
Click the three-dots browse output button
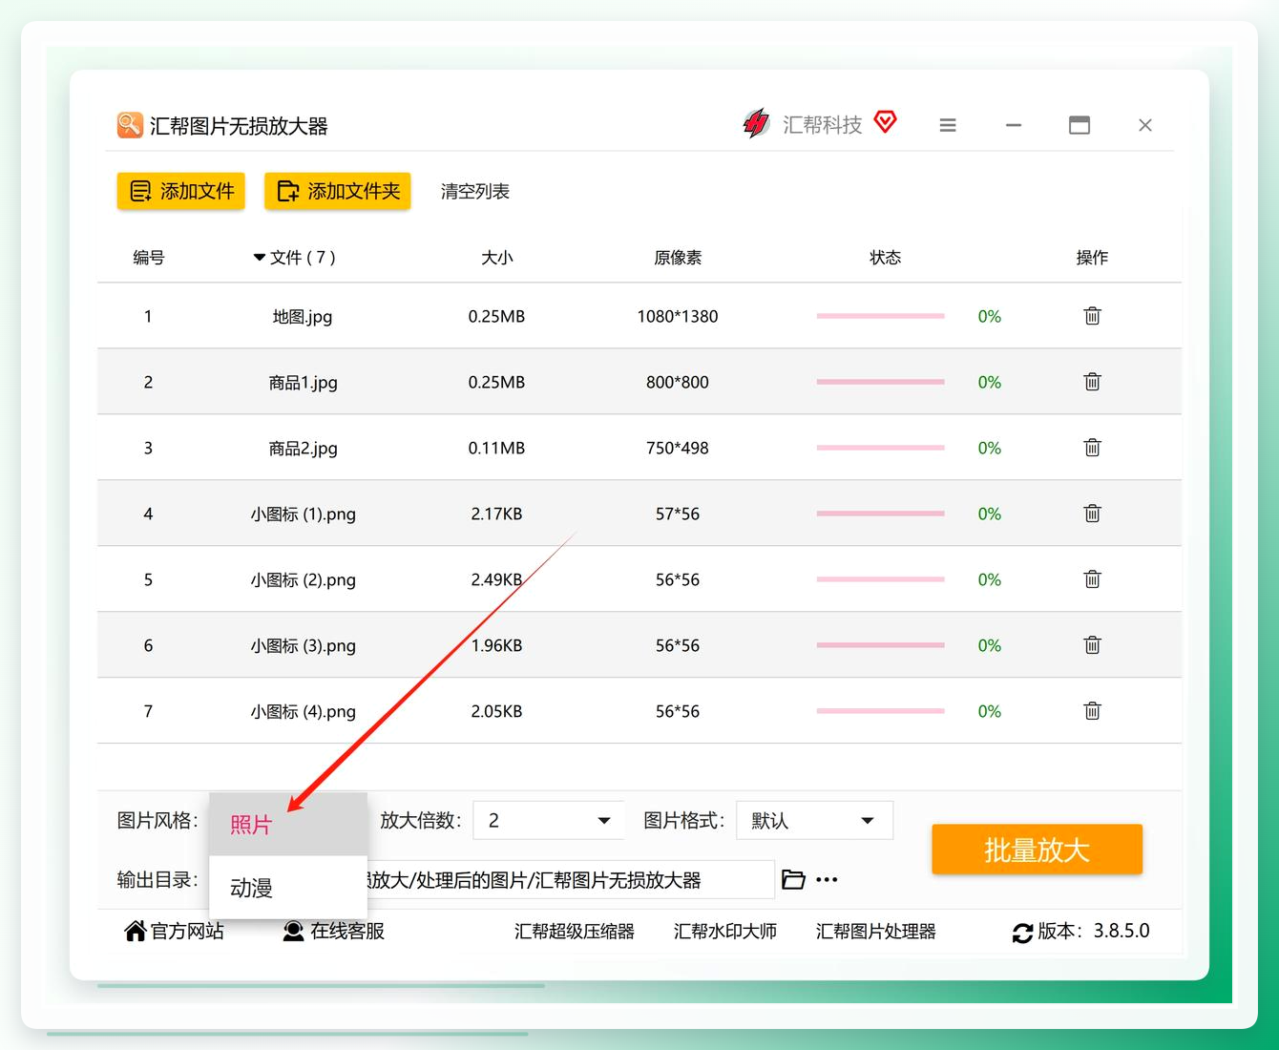coord(827,879)
